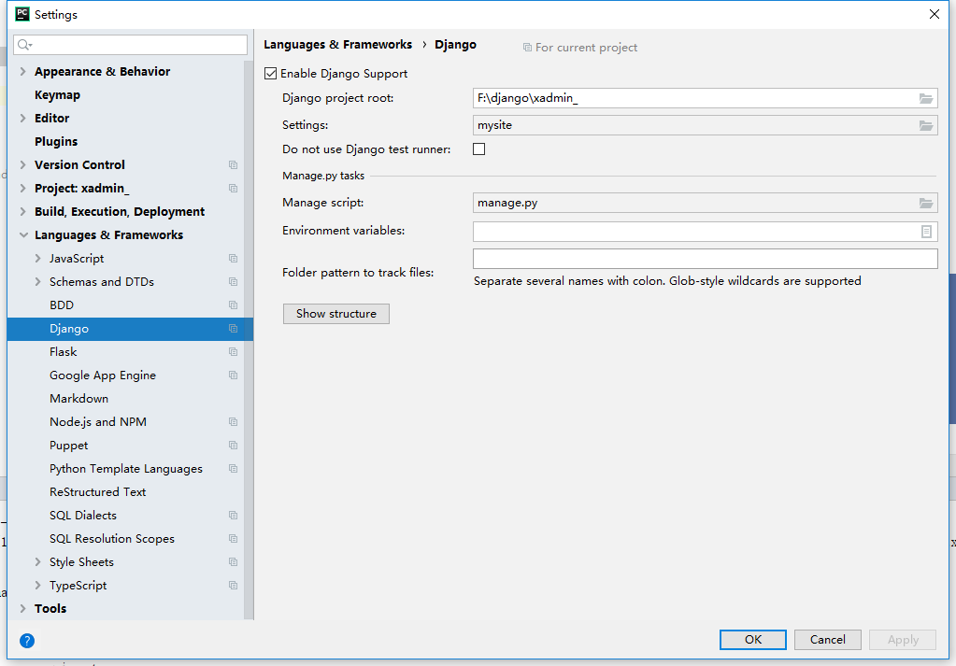Click project-level icon beside Schemas and DTDs

[233, 281]
